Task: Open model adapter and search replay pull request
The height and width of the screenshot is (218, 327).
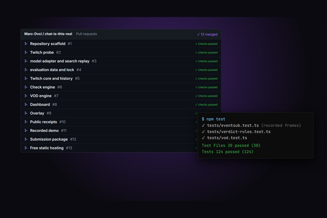Action: (x=60, y=61)
